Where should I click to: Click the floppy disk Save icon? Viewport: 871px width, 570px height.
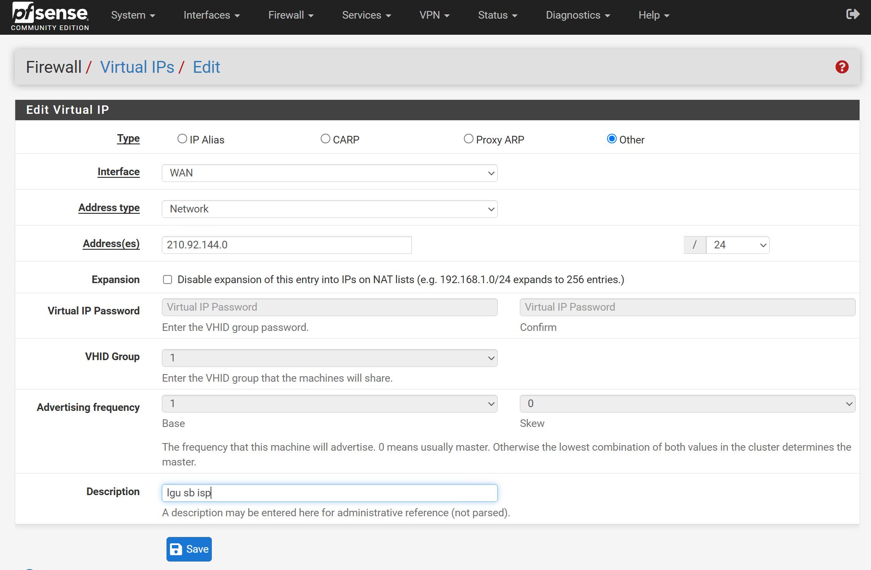coord(176,549)
